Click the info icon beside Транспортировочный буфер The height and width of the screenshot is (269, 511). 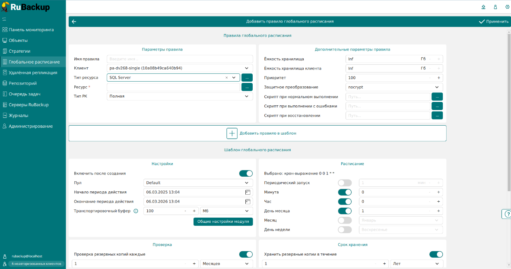[x=136, y=211]
